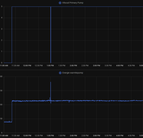This screenshot has width=143, height=138.
Task: Click the 4:30 PM label on upper chart axis
Action: click(131, 65)
